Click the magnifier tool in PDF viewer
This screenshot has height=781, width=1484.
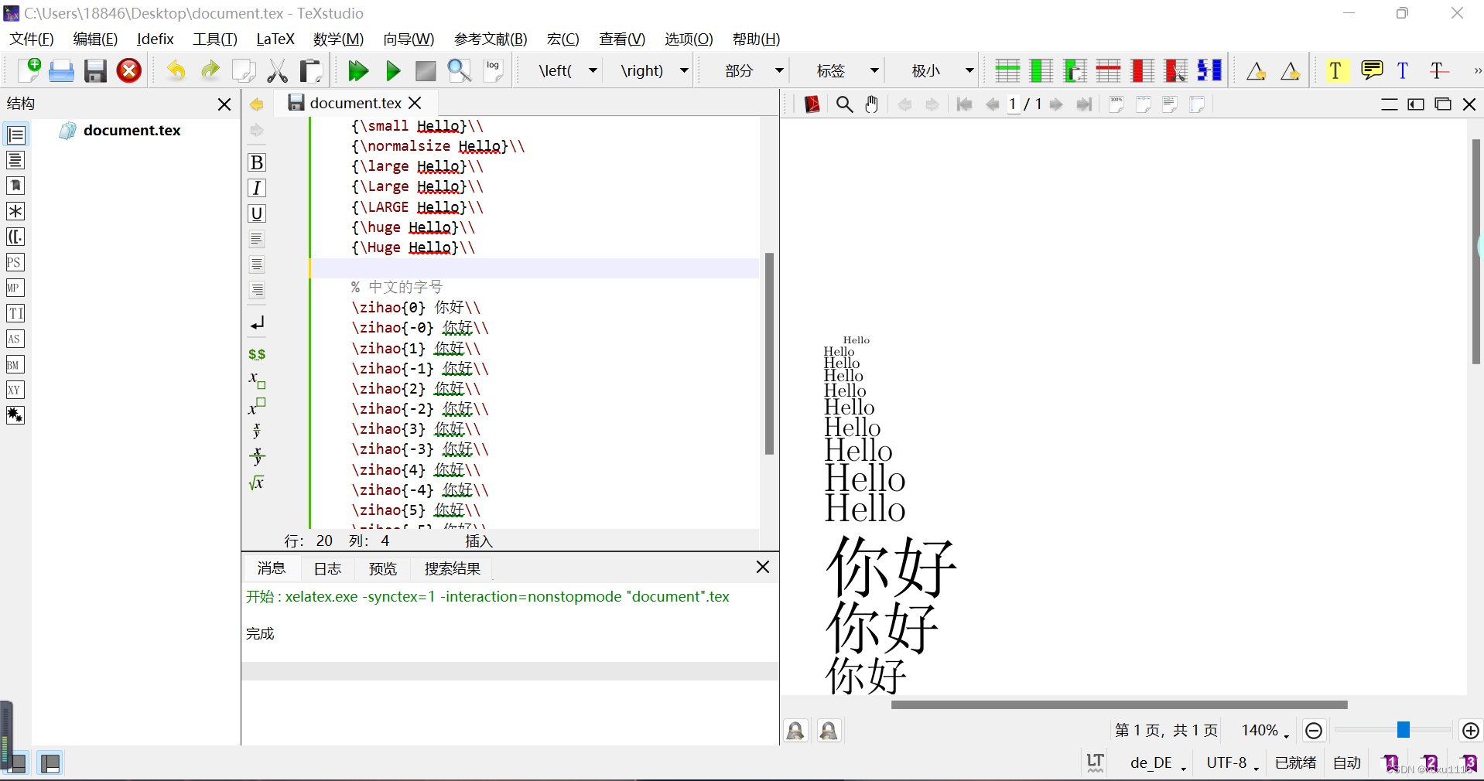click(845, 104)
